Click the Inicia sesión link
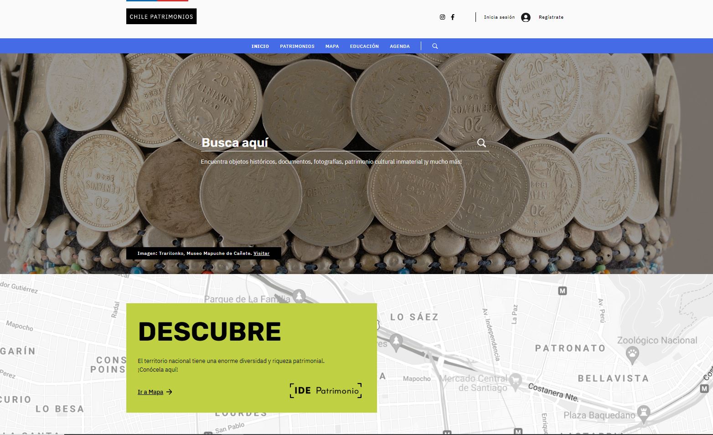This screenshot has width=713, height=435. tap(499, 17)
